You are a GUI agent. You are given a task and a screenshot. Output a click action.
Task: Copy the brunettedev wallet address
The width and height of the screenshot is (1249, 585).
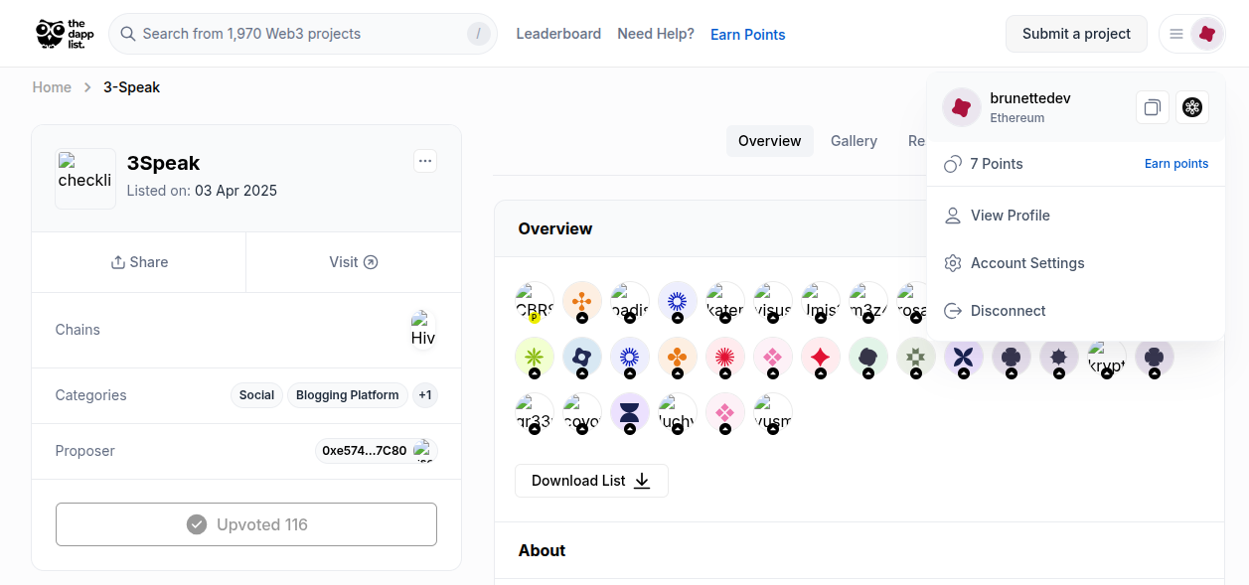click(1152, 107)
